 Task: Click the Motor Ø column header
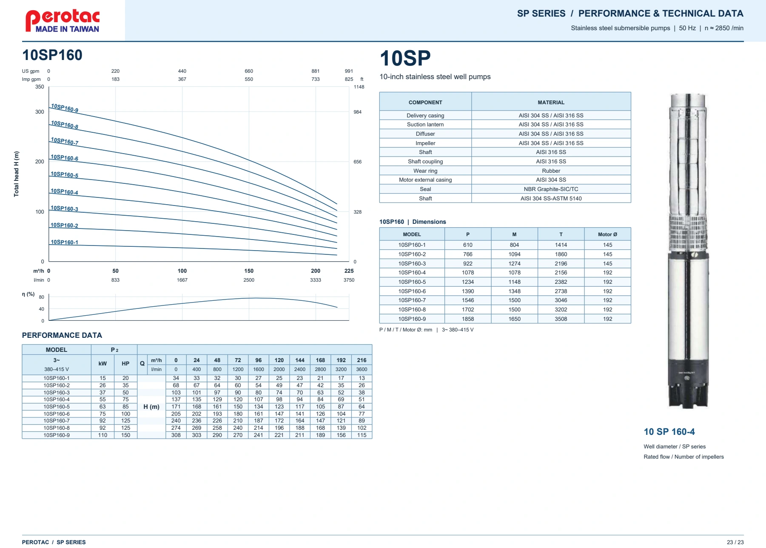[x=607, y=234]
